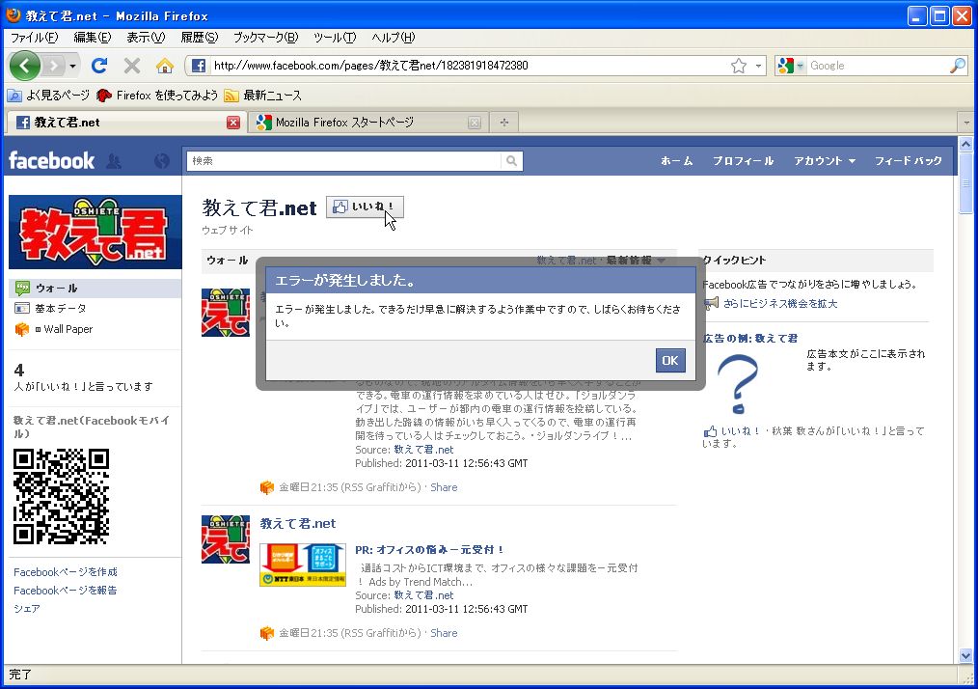Image resolution: width=978 pixels, height=689 pixels.
Task: Open a new tab with the plus button
Action: pos(504,123)
